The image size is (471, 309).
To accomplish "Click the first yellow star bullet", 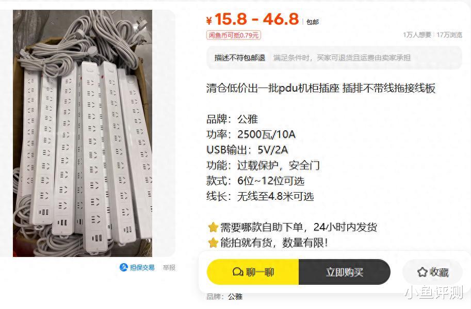I will click(213, 227).
